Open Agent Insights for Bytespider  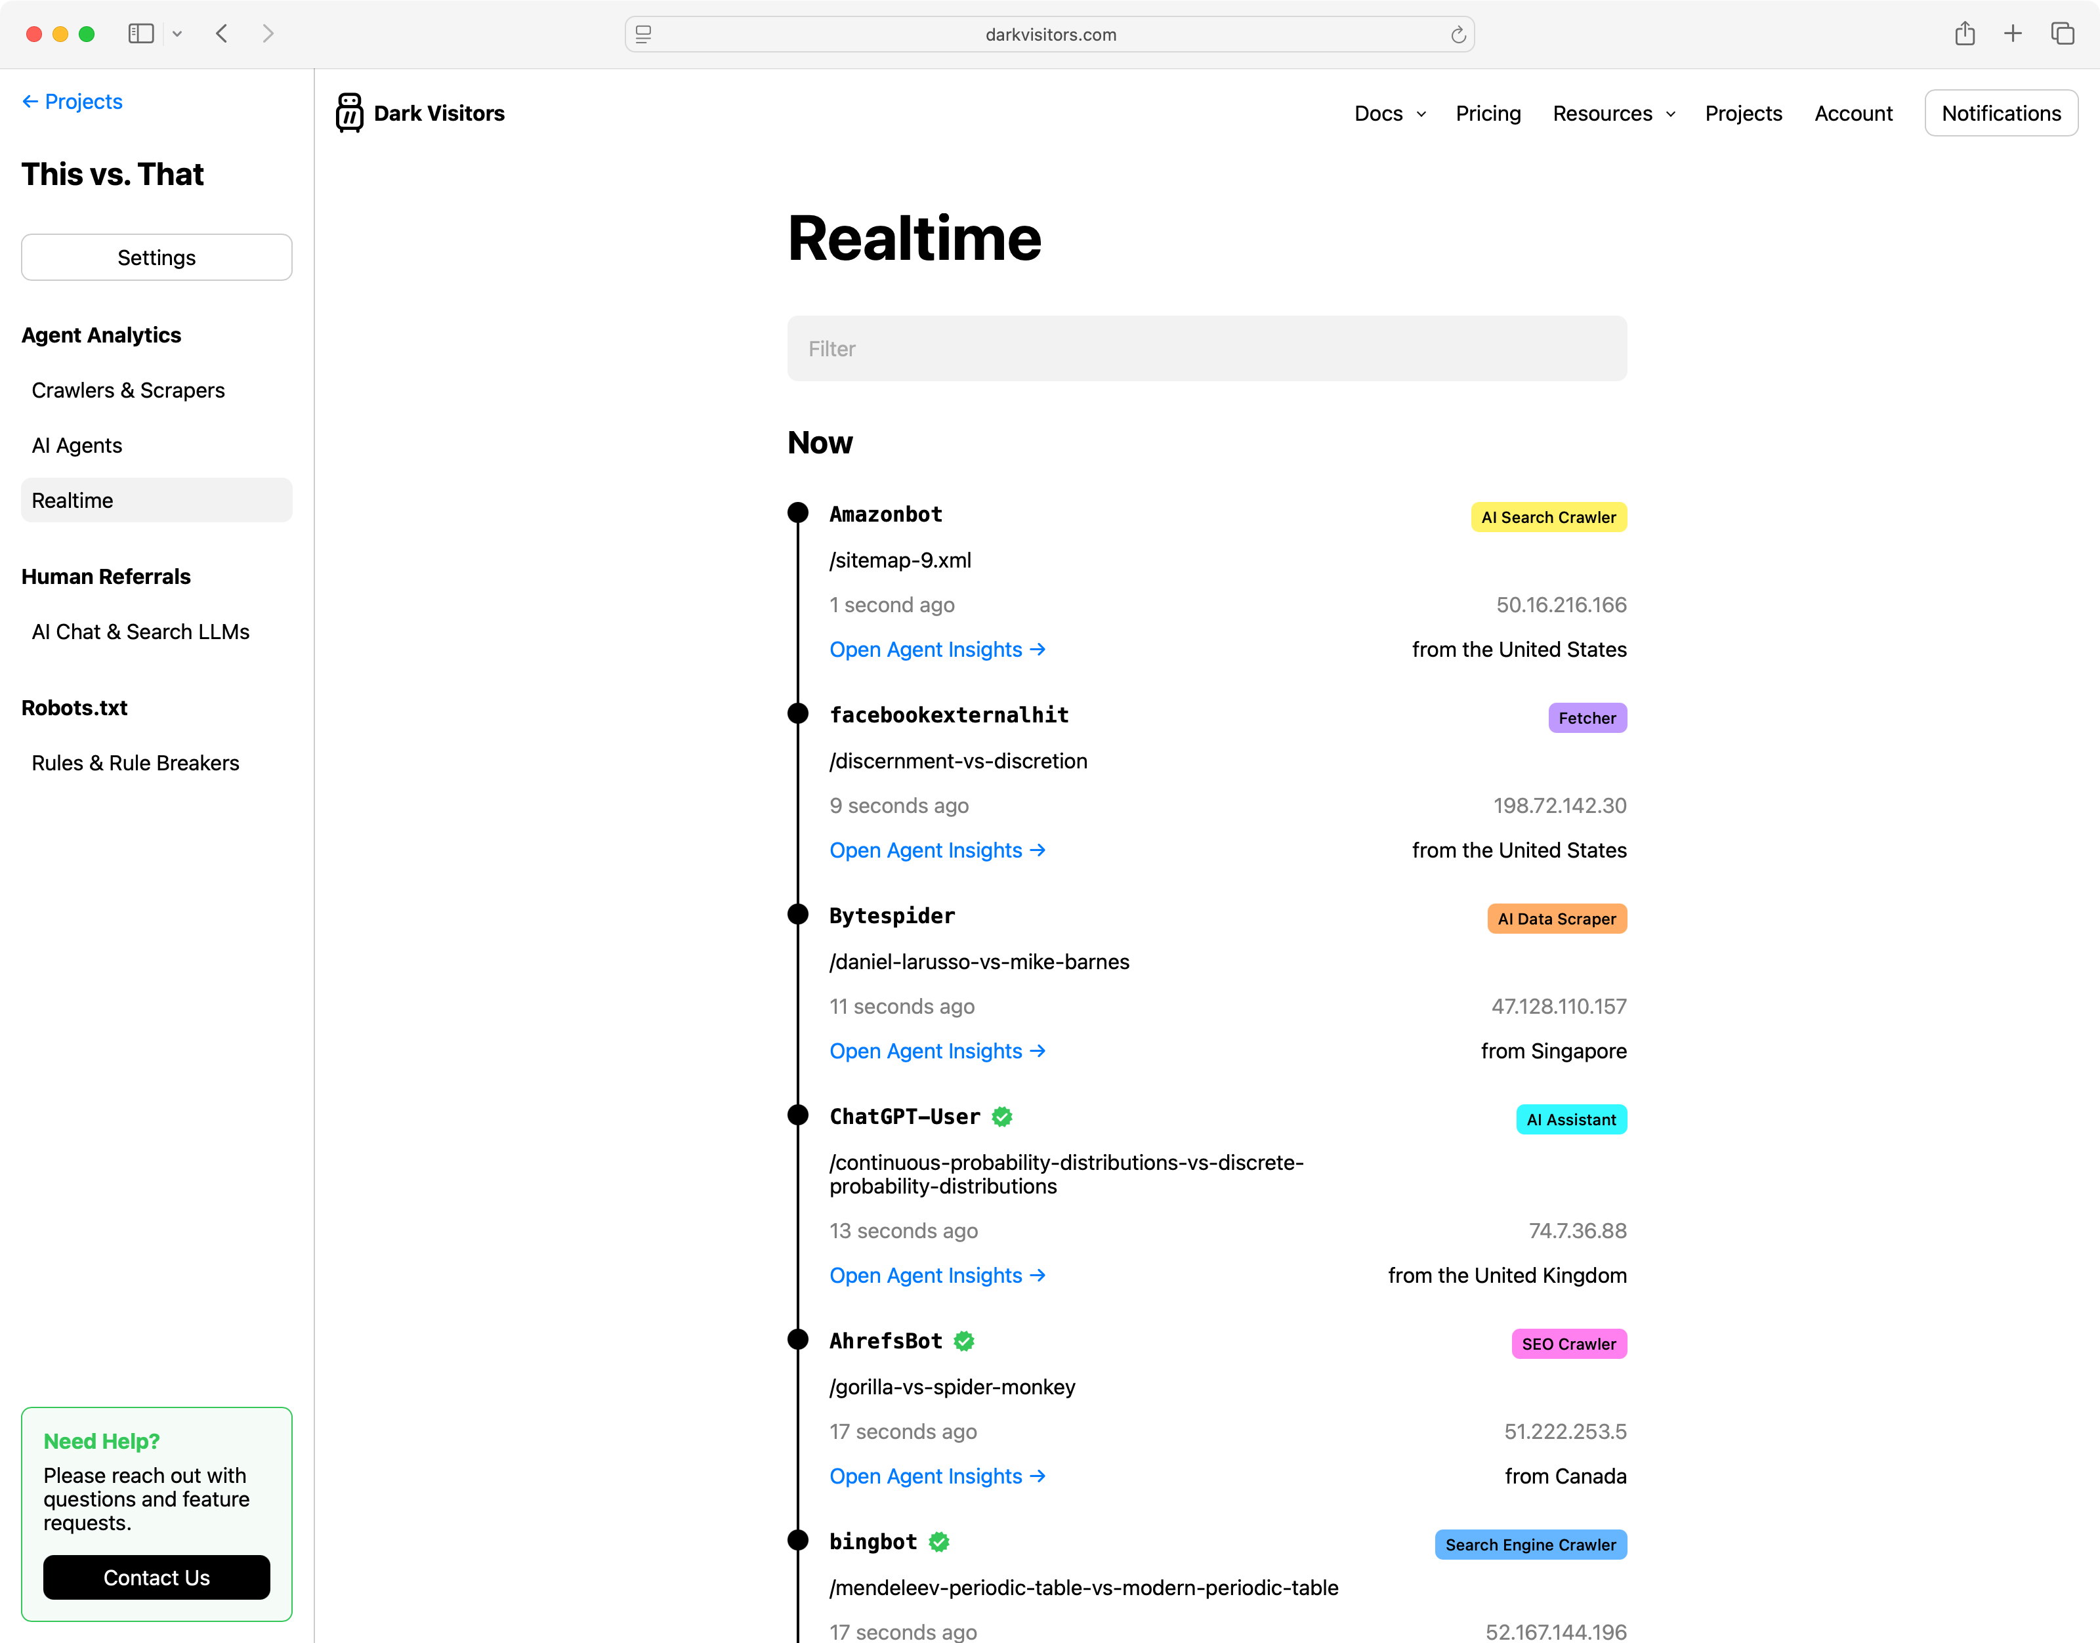point(937,1050)
